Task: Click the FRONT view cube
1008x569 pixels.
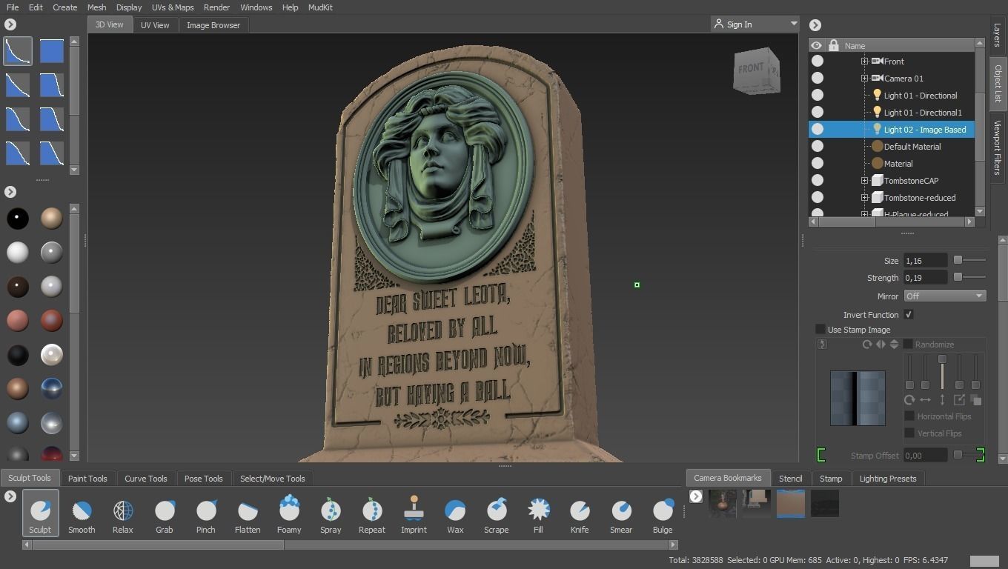Action: 756,70
